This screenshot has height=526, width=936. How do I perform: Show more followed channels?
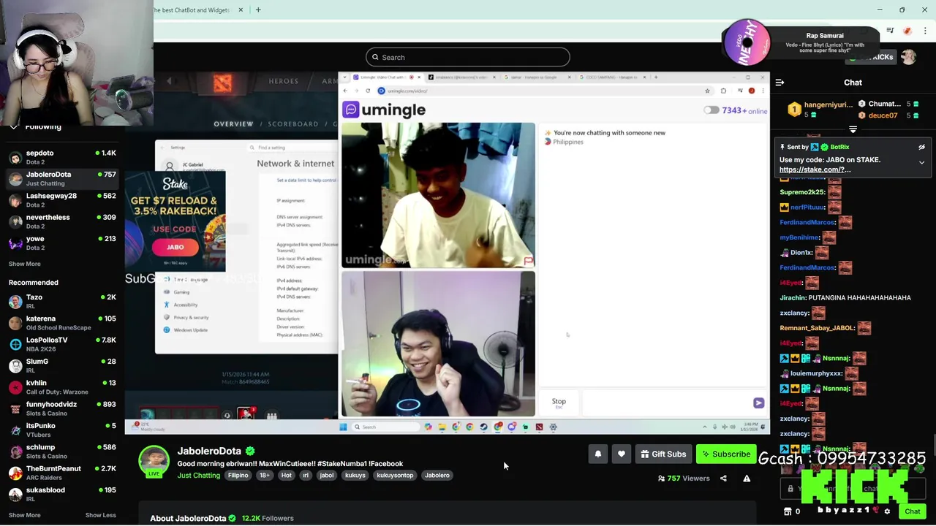pyautogui.click(x=24, y=264)
